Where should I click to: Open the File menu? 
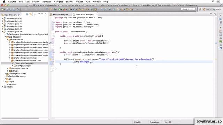(21, 2)
